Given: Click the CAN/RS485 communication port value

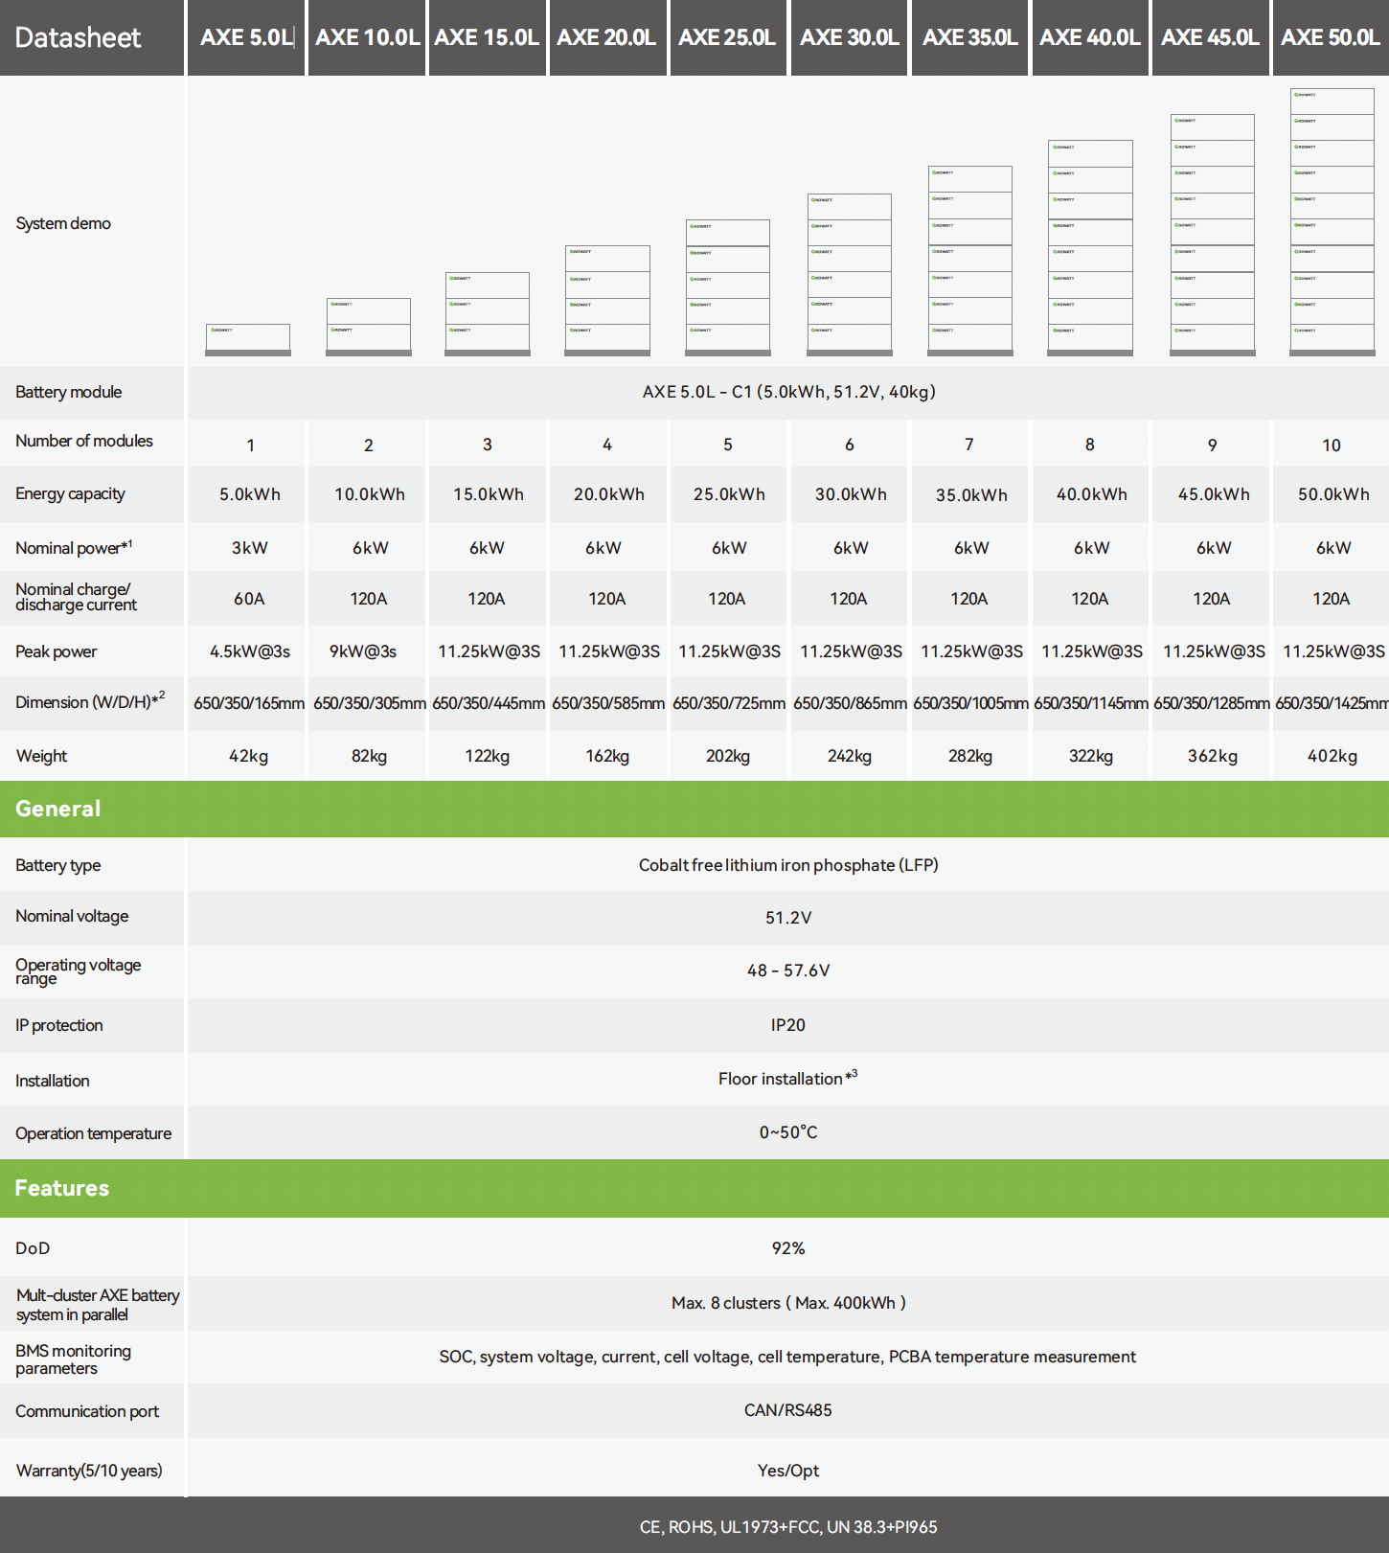Looking at the screenshot, I should point(788,1410).
